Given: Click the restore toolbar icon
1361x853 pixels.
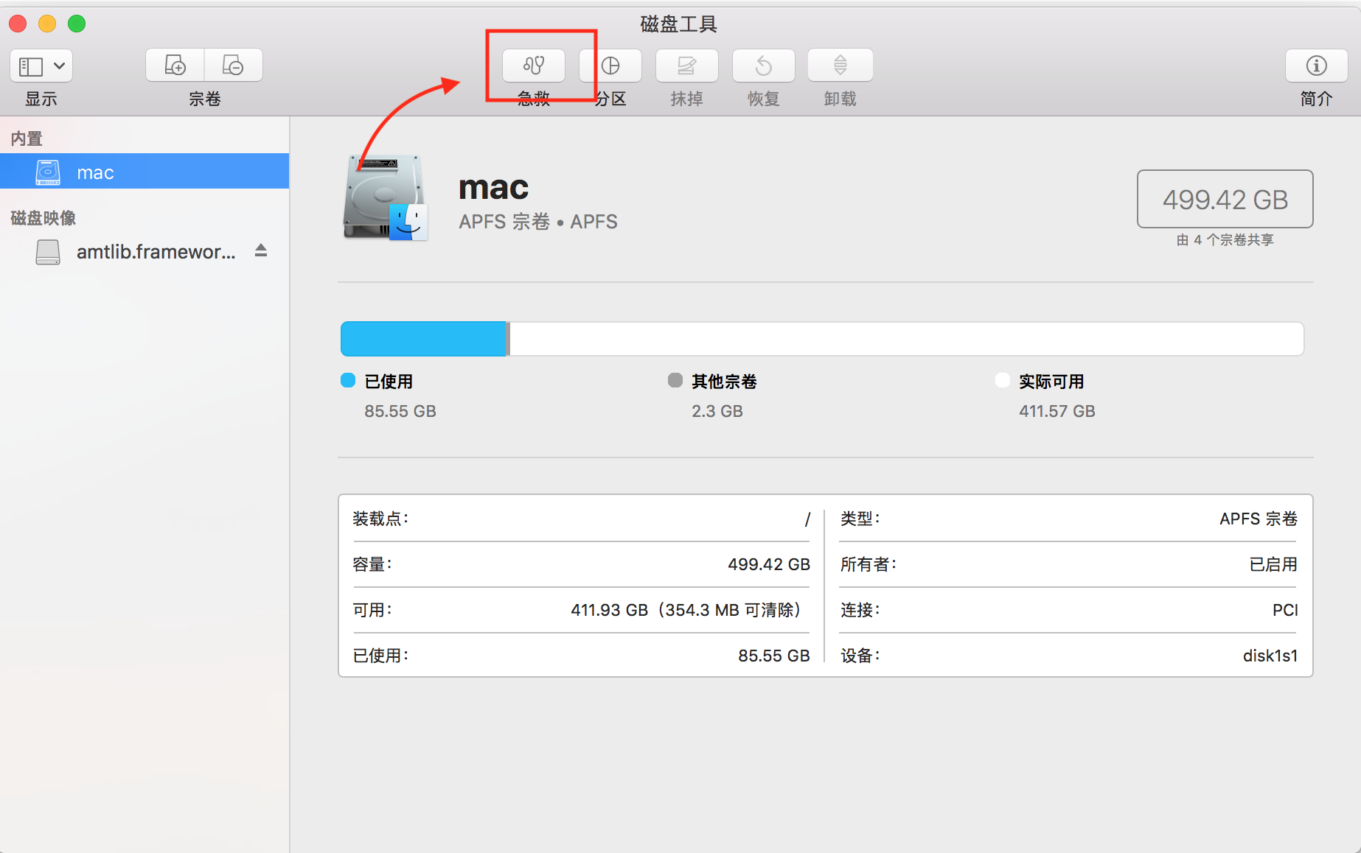Looking at the screenshot, I should click(763, 66).
